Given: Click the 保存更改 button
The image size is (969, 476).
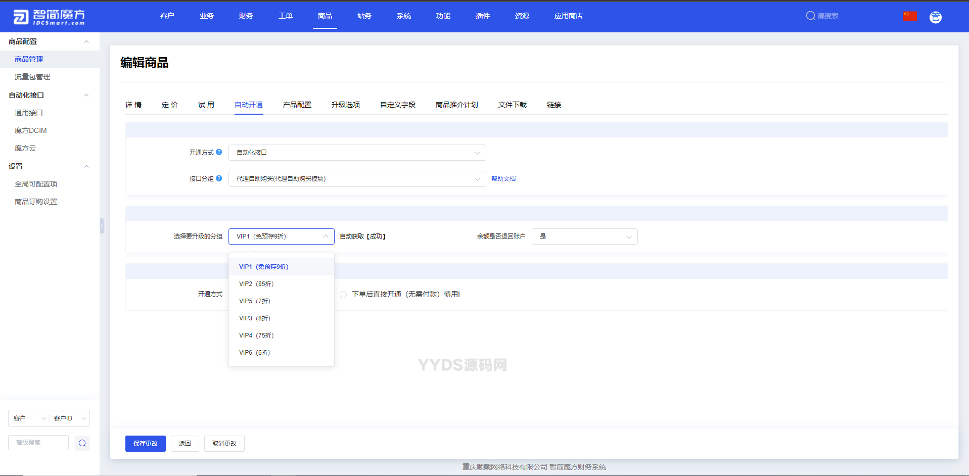Looking at the screenshot, I should point(145,444).
